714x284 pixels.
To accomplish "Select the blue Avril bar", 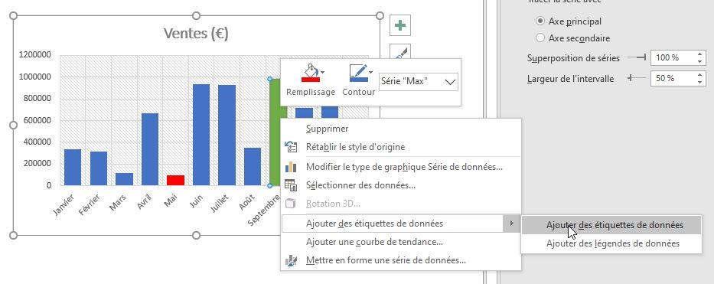I will coord(150,149).
